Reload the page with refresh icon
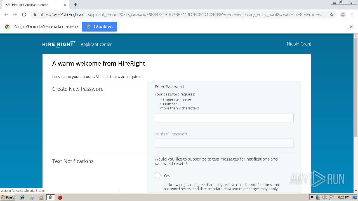 tap(24, 15)
